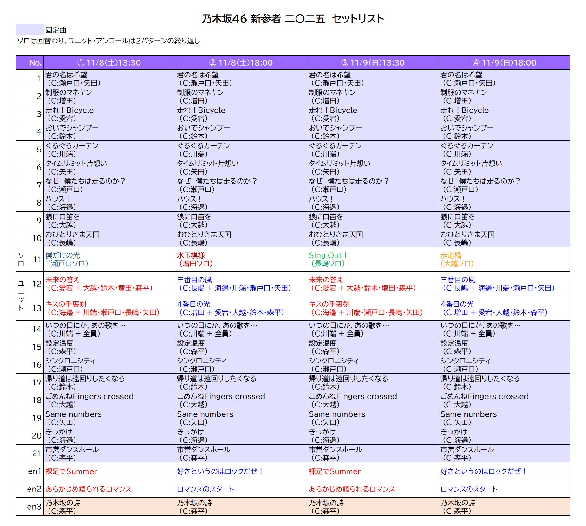Click 未来の答え in the ③ 11/9 13:30 column
The height and width of the screenshot is (526, 586).
(x=373, y=284)
